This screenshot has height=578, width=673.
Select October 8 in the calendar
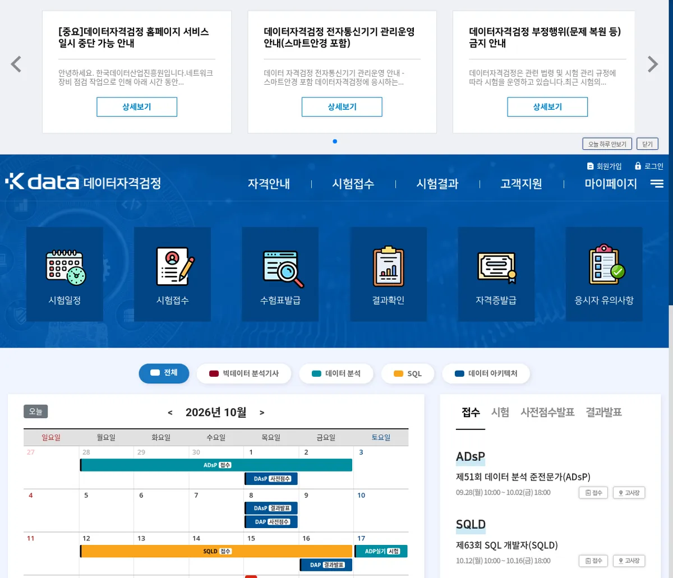[x=251, y=495]
